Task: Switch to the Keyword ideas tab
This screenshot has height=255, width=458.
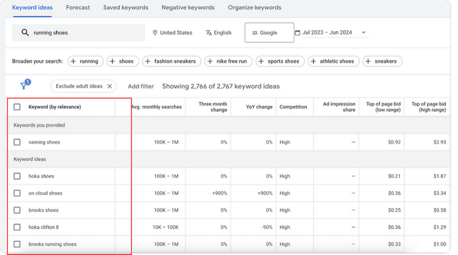Action: click(33, 7)
